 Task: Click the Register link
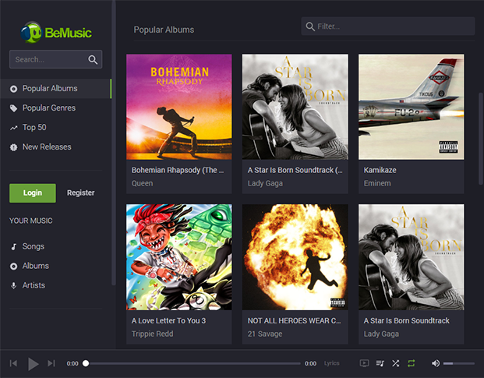[x=81, y=193]
